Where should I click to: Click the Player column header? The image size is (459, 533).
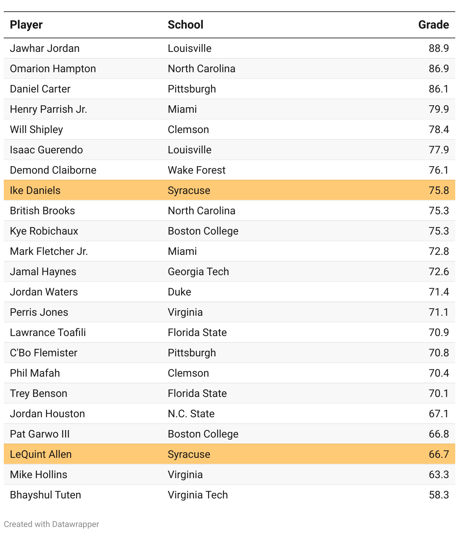26,25
